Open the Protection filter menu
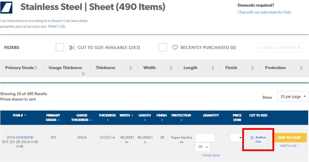This screenshot has height=162, width=309. coord(284,68)
